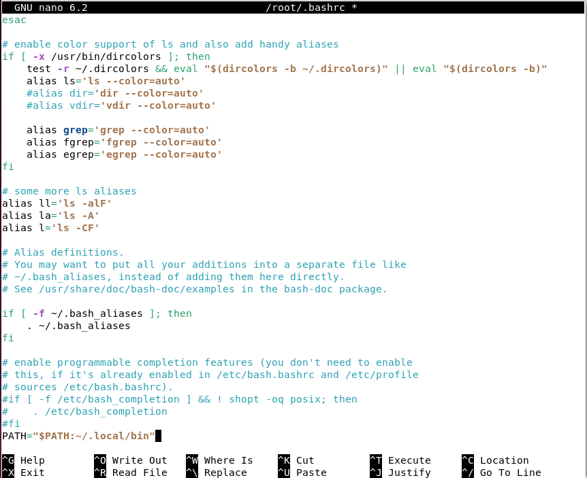The width and height of the screenshot is (587, 478).
Task: Click the '# . /etc/bash_completion' line
Action: click(84, 411)
